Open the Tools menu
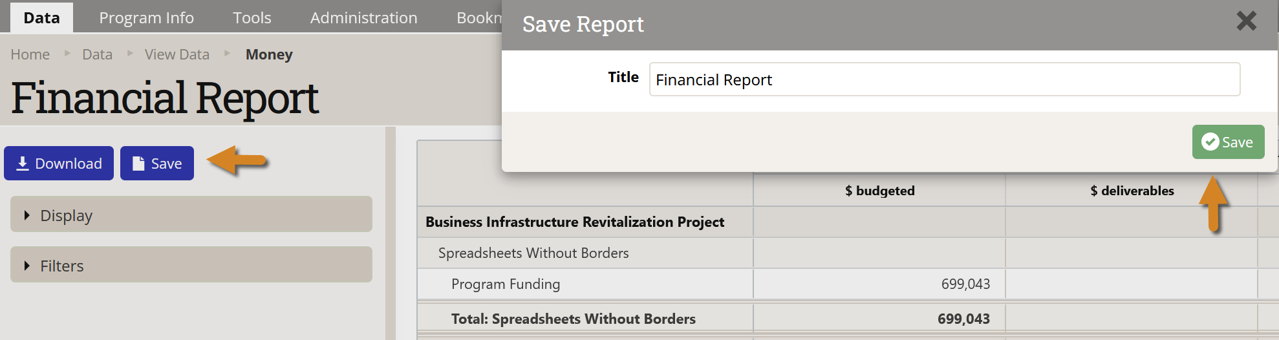Viewport: 1279px width, 340px height. click(x=252, y=17)
